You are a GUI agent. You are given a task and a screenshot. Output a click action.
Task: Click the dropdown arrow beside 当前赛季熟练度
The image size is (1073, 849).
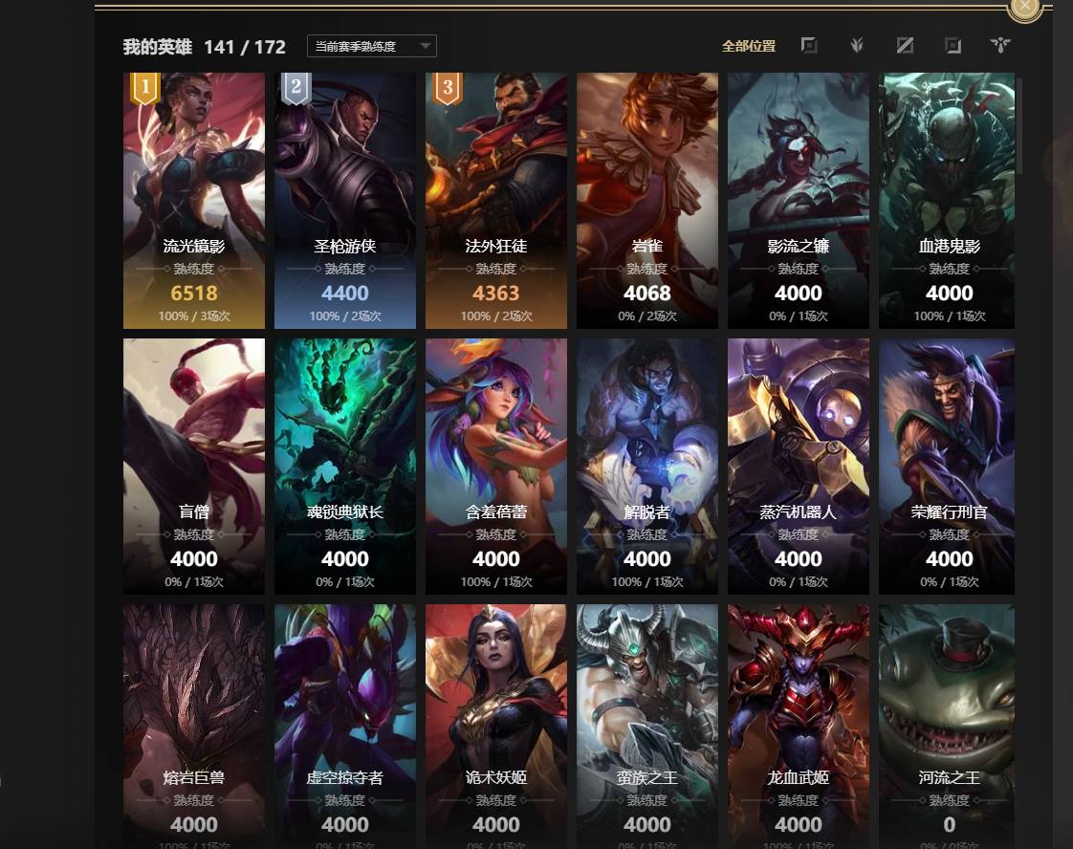tap(425, 46)
